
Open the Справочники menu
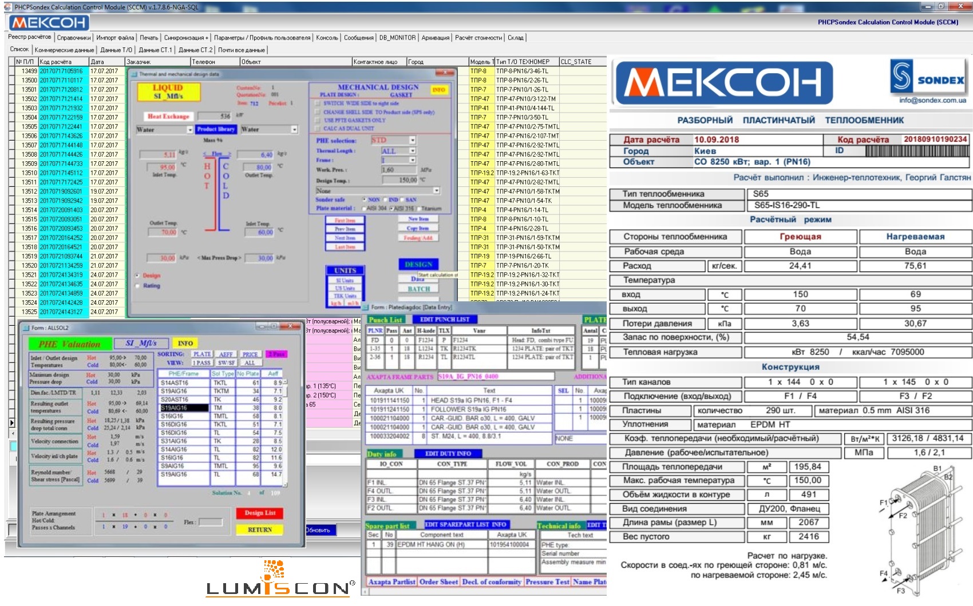tap(74, 38)
